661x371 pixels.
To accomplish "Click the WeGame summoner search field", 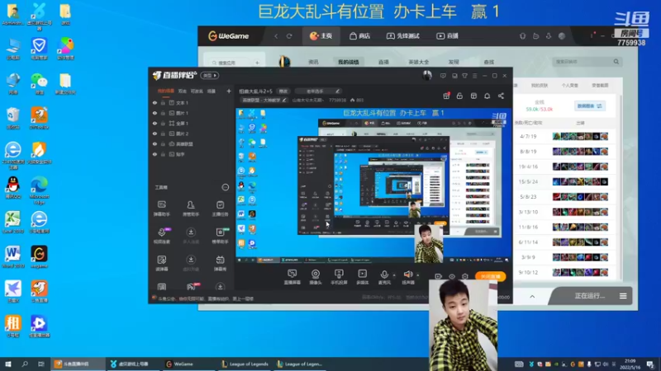I will pyautogui.click(x=587, y=62).
